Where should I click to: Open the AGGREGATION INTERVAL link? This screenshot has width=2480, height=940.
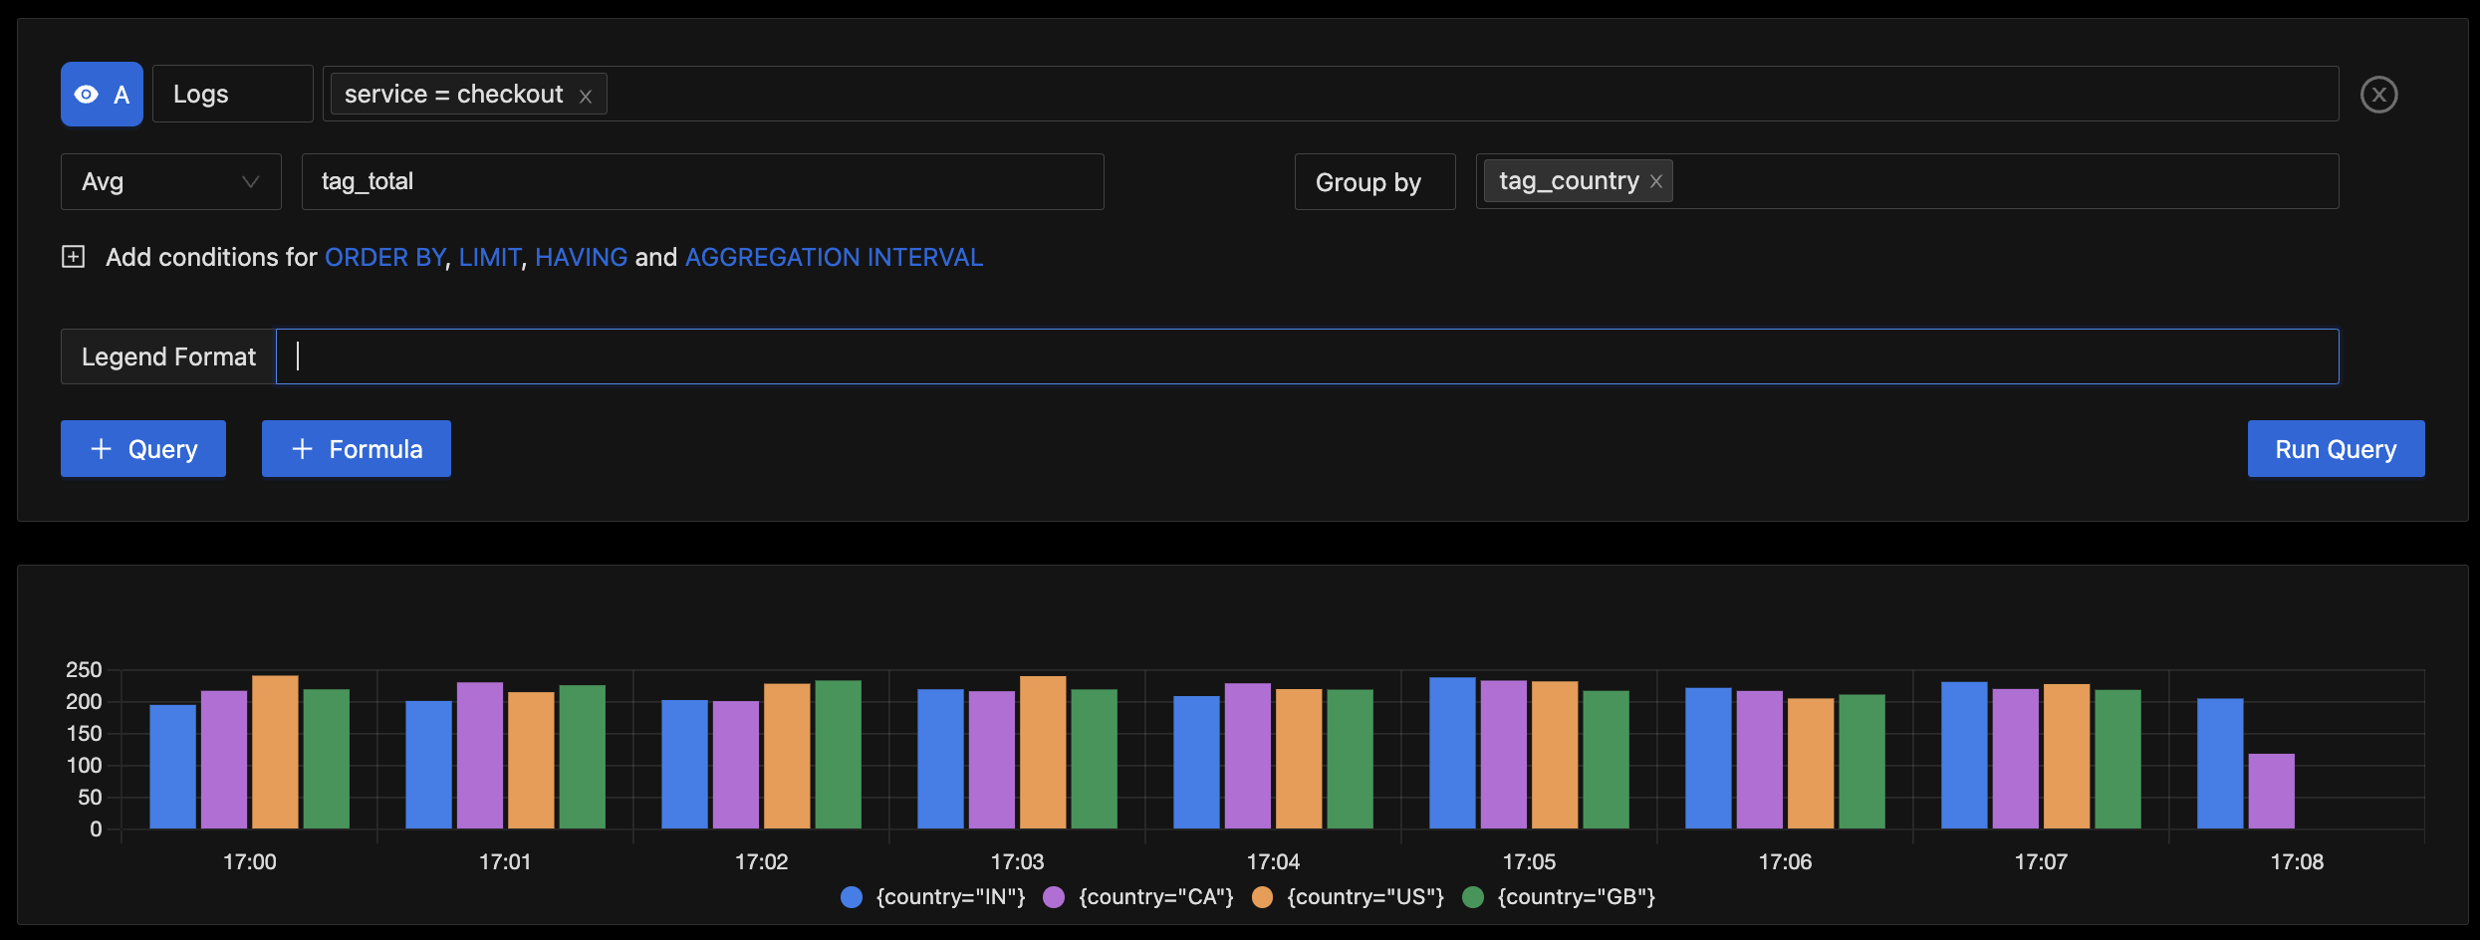835,258
